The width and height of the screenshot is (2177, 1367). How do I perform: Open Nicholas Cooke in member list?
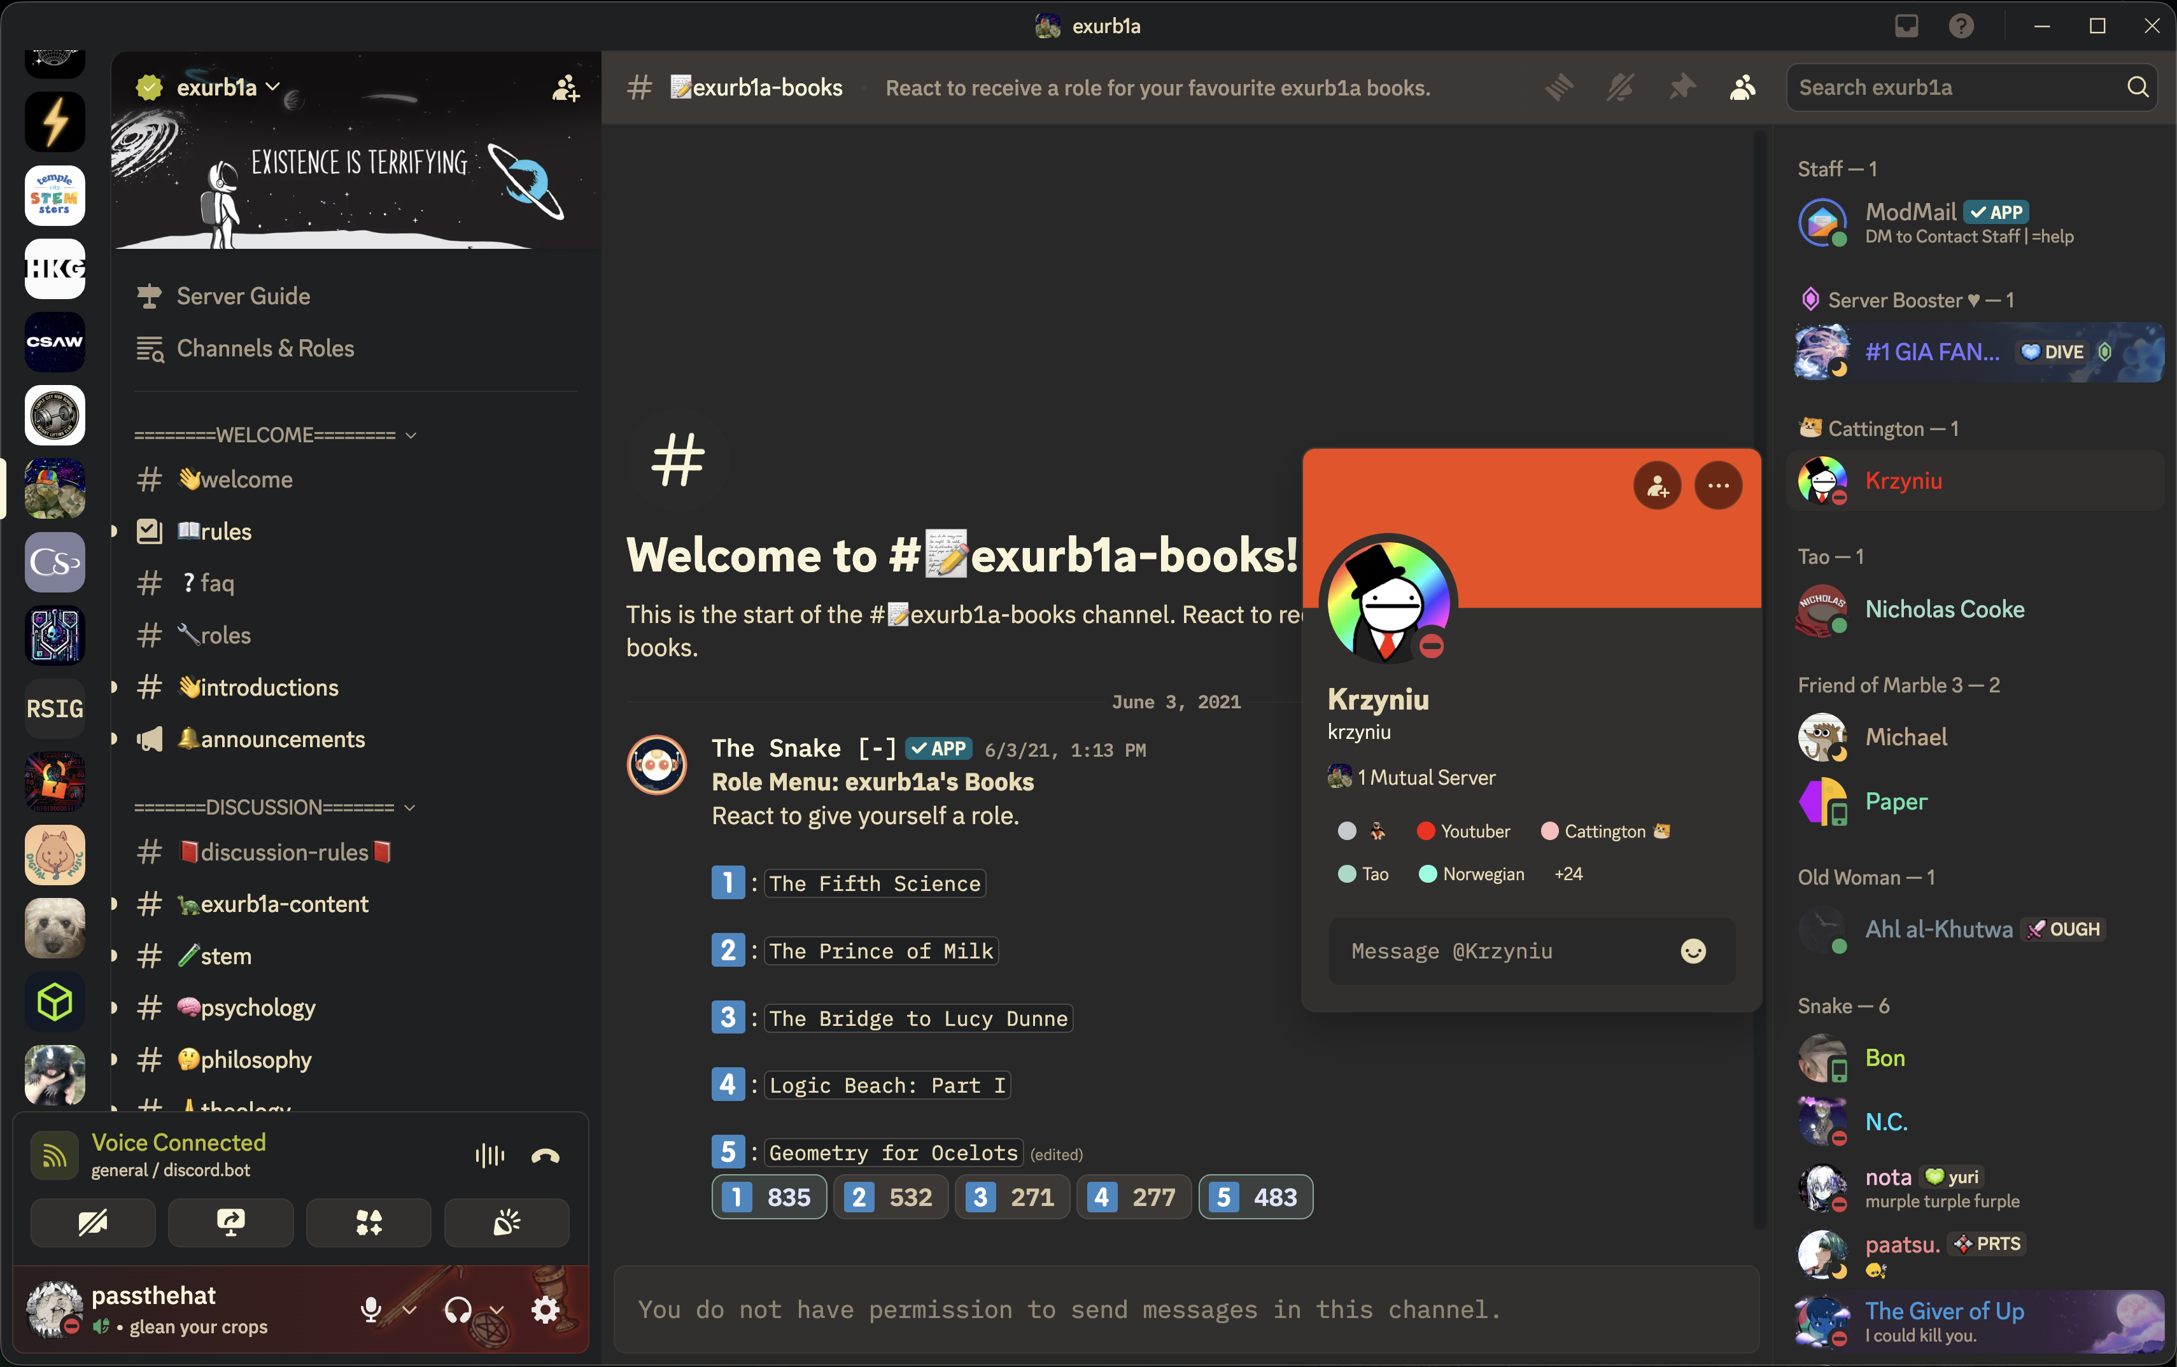click(1975, 610)
